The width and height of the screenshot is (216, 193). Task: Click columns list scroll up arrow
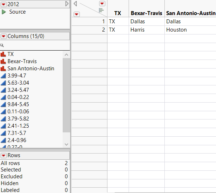tap(66, 55)
